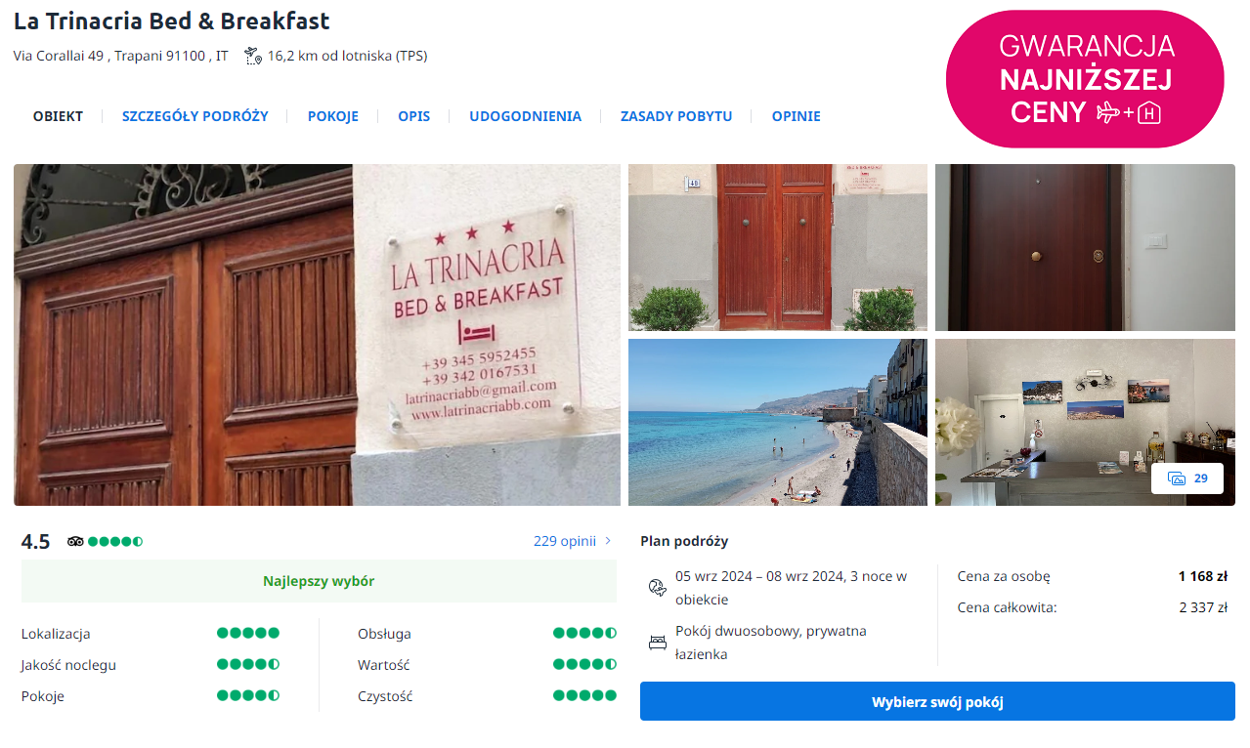Image resolution: width=1250 pixels, height=748 pixels.
Task: Click the overall rating green bubbles
Action: 115,541
